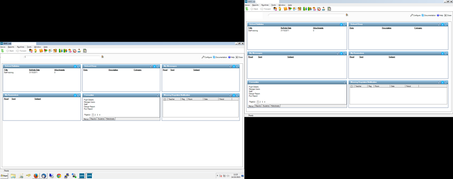Click the Windows Start button
The image size is (453, 179).
(x=4, y=175)
